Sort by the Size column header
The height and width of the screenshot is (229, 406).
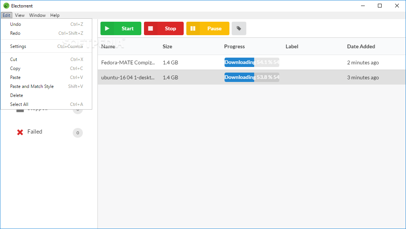167,46
